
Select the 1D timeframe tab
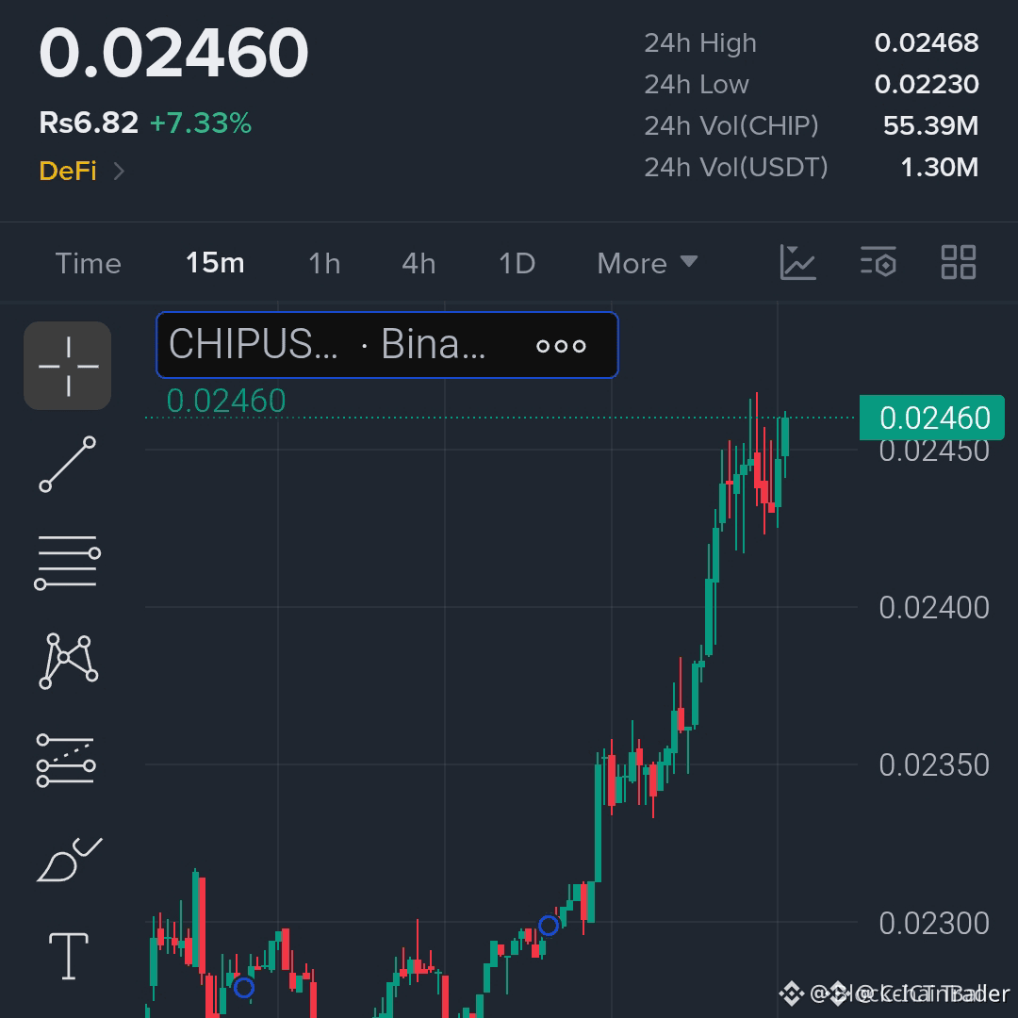click(517, 264)
